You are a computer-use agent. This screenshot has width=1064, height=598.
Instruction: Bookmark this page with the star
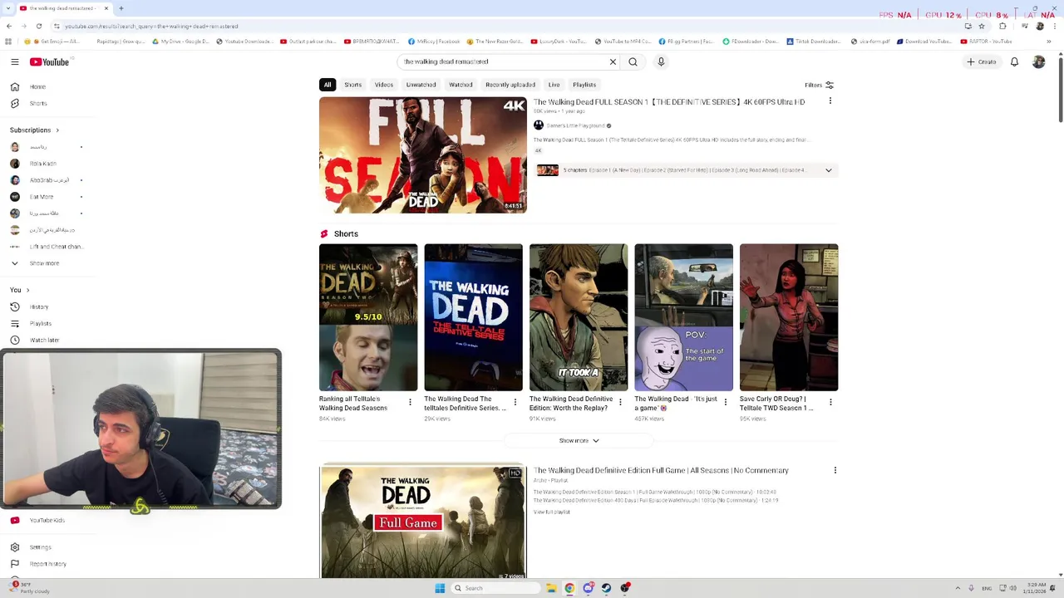click(981, 26)
